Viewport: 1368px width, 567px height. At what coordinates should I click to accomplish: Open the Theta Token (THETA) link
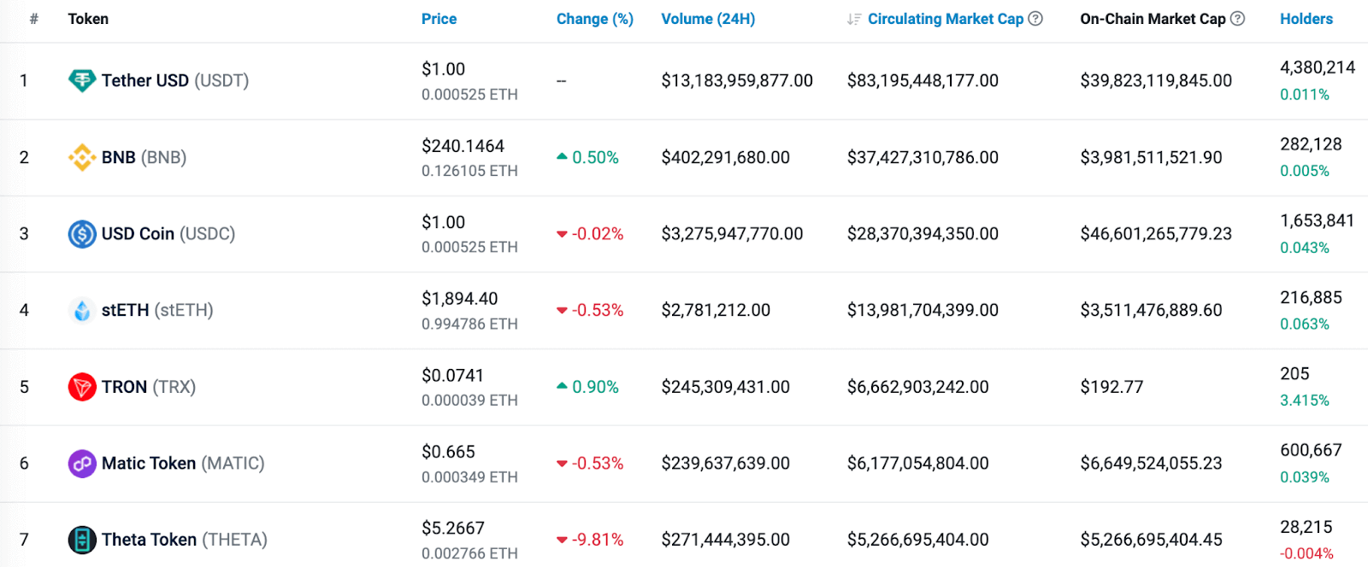tap(185, 540)
